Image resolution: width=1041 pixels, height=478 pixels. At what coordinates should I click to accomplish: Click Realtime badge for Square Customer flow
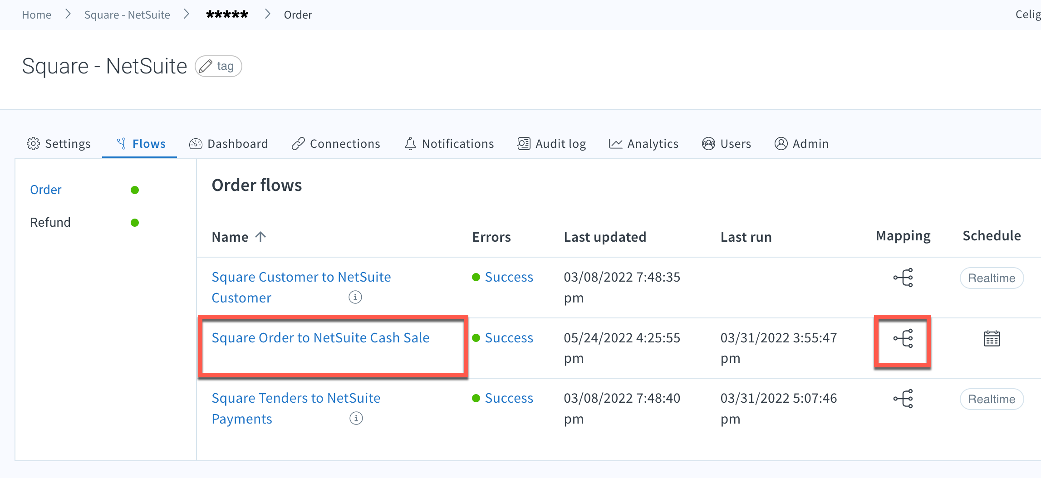click(x=992, y=278)
